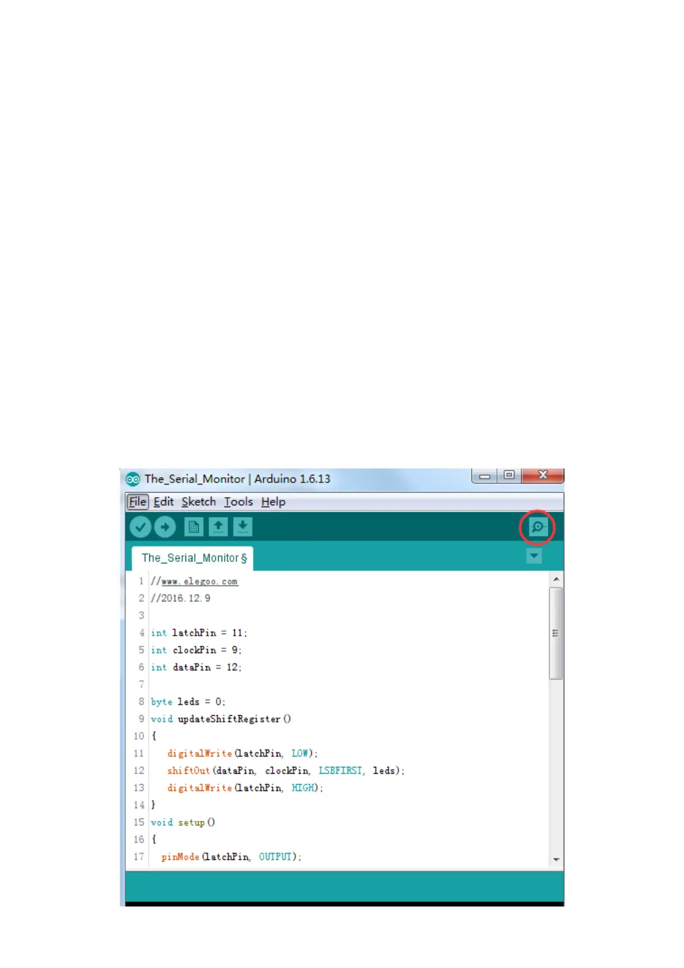Click the window title "The_Serial_Monitor | Arduino 1.6.13"
The height and width of the screenshot is (968, 684).
click(x=237, y=479)
